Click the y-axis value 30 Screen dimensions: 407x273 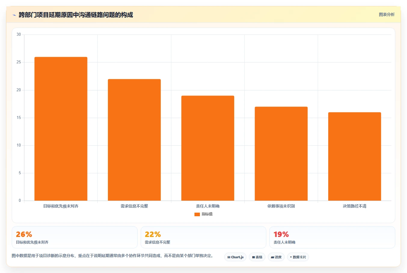19,35
